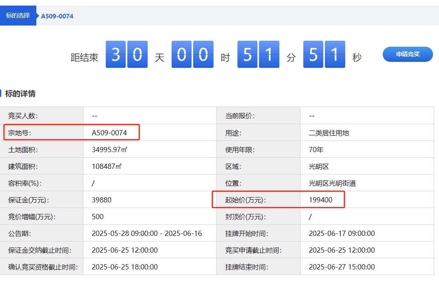
Task: Click the 容积率(%) label
Action: pos(25,183)
